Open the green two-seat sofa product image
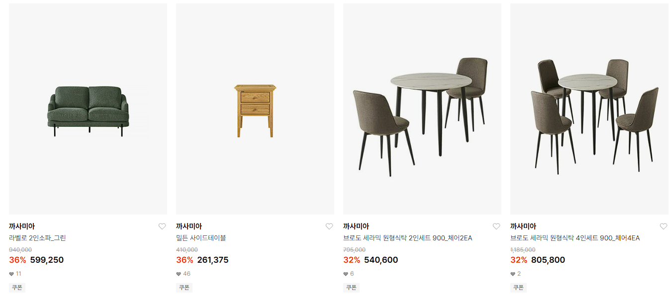 (88, 109)
